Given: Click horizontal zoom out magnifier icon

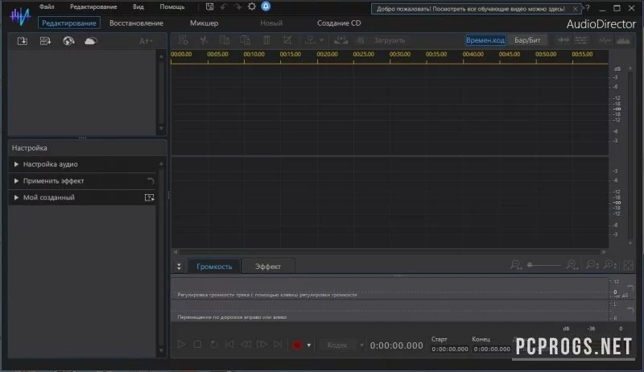Looking at the screenshot, I should pos(515,265).
